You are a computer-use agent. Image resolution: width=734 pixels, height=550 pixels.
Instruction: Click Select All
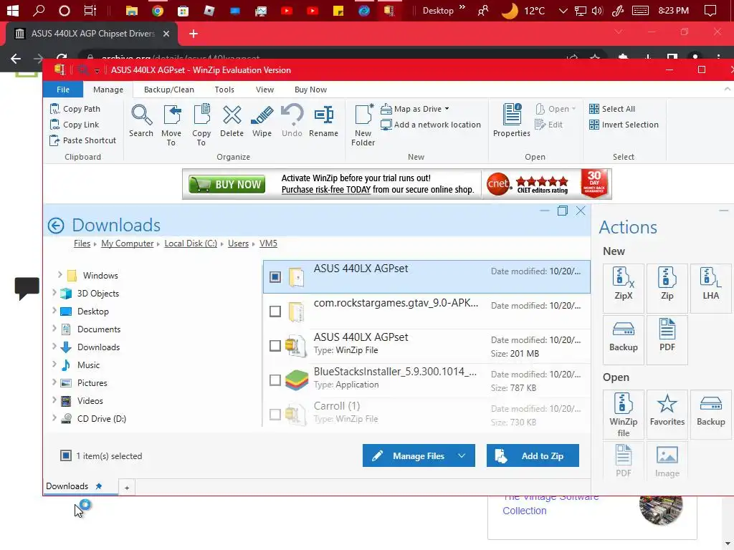pos(612,109)
